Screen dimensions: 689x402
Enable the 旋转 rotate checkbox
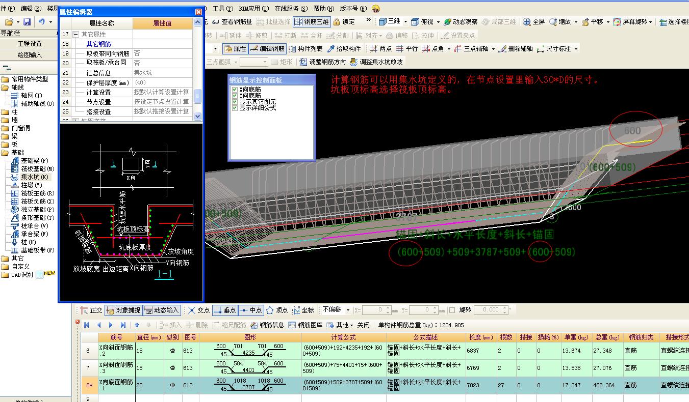(452, 310)
